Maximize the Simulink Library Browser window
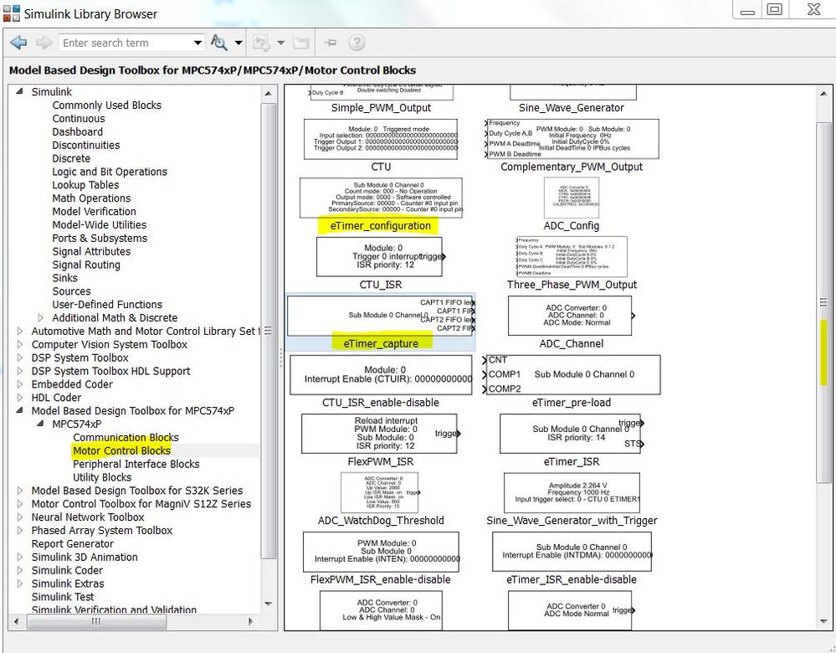Screen dimensions: 836x653 (774, 9)
